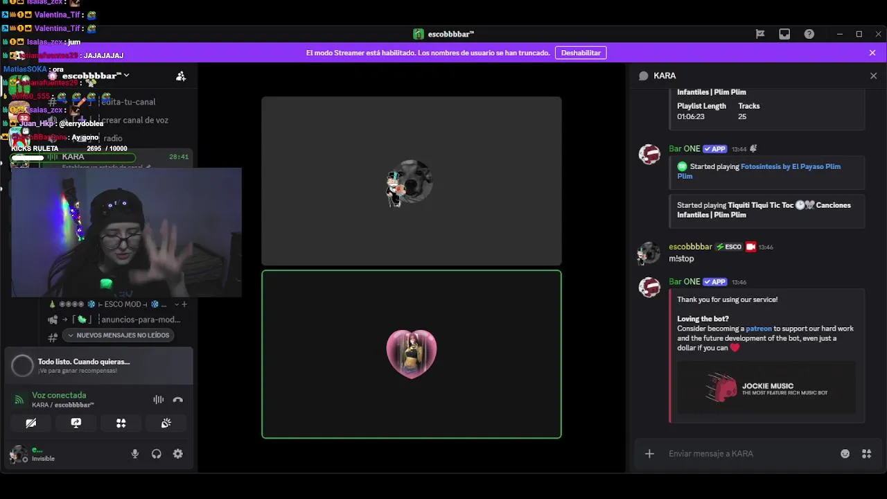Click Voz conectada status text

[59, 395]
